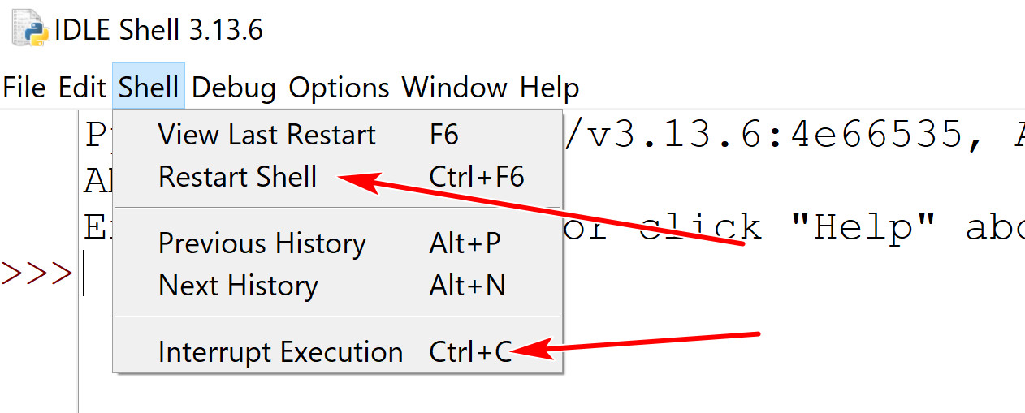Image resolution: width=1025 pixels, height=413 pixels.
Task: Select View Last Restart from the menu
Action: [x=266, y=135]
